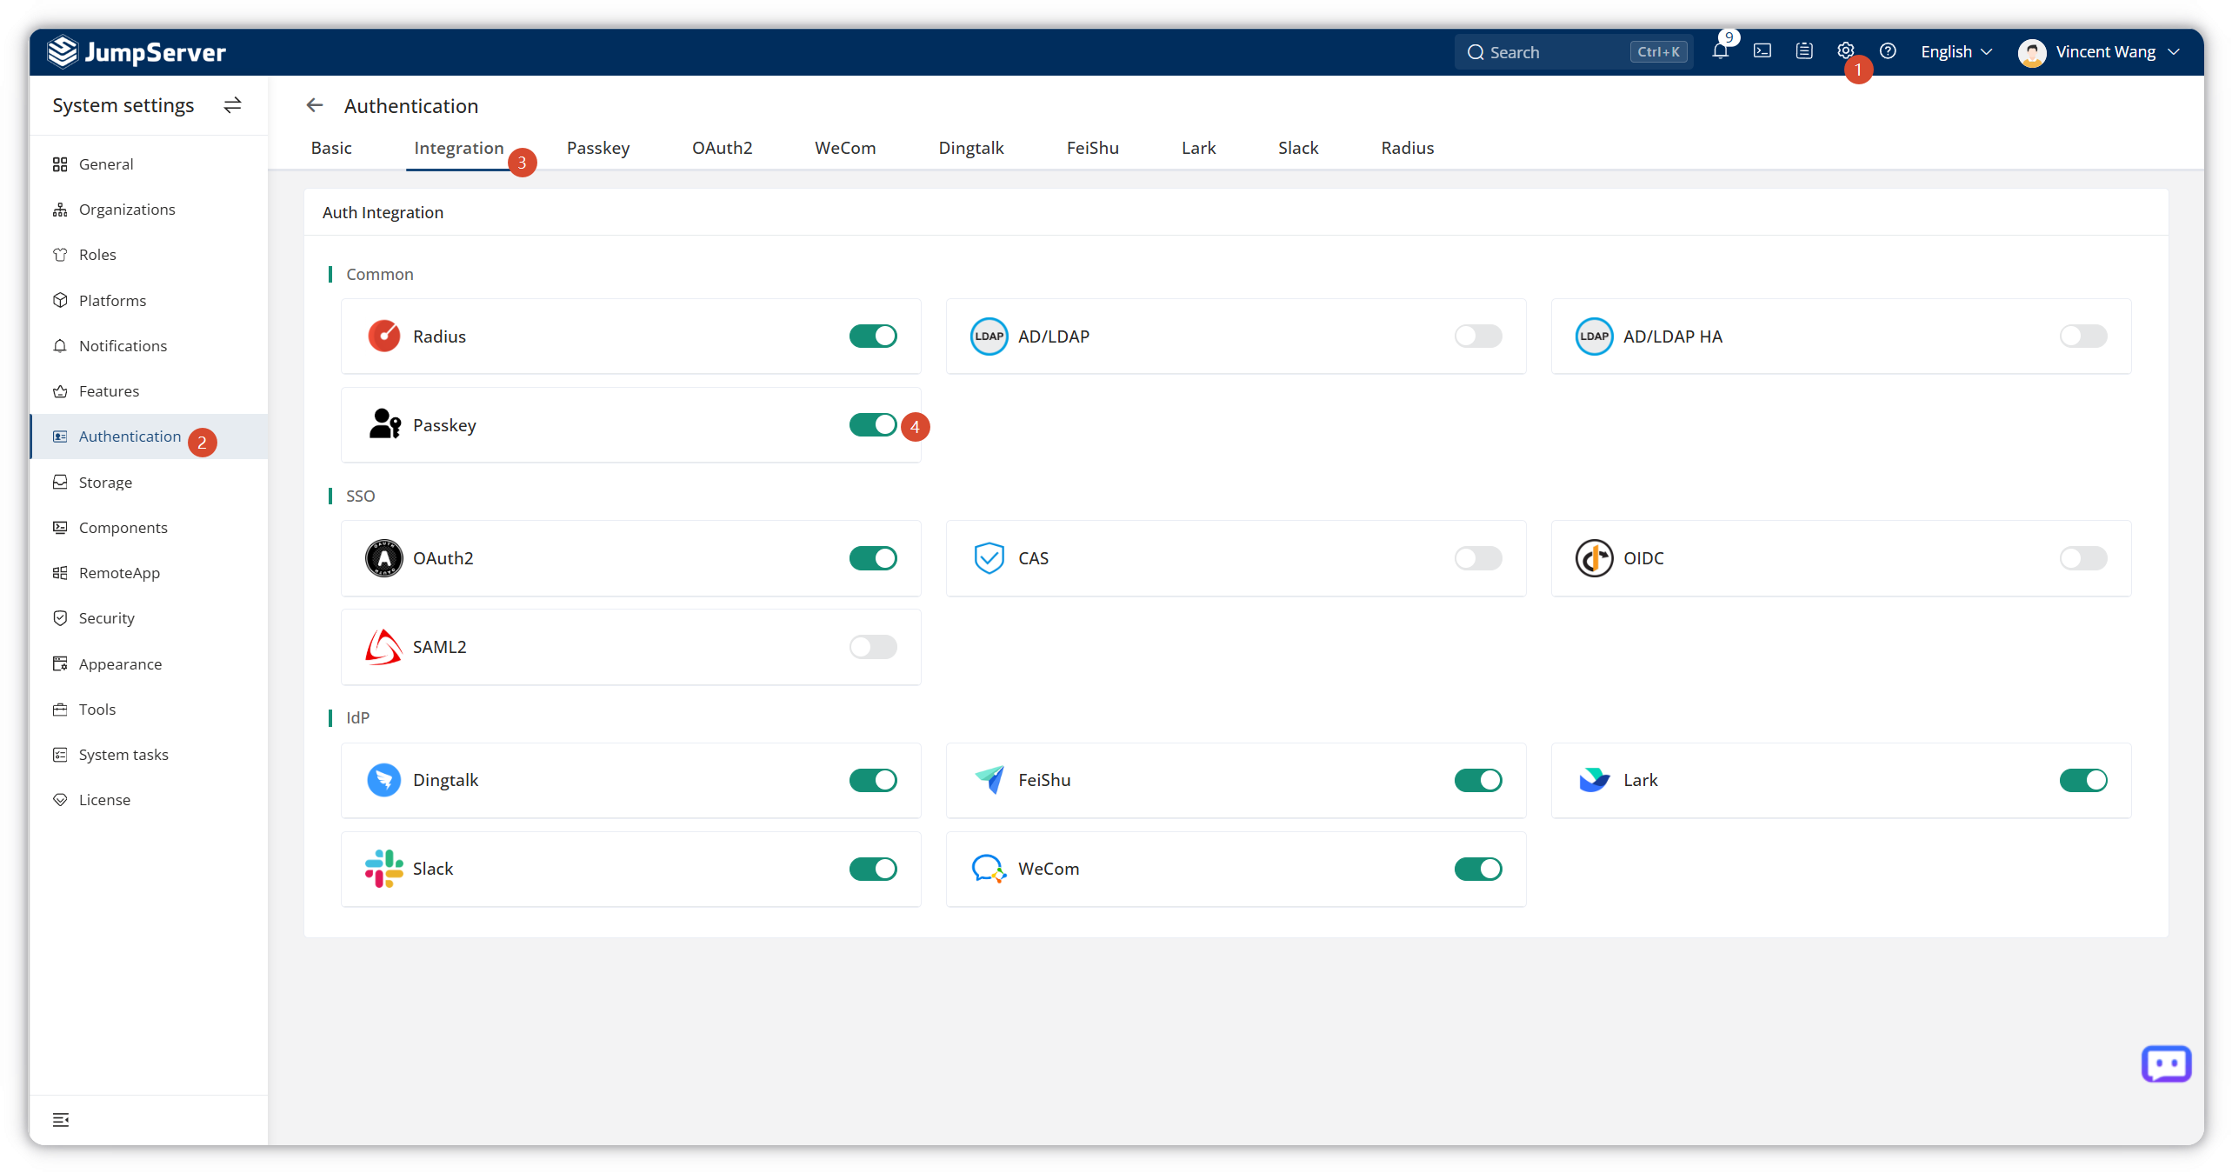This screenshot has height=1173, width=2232.
Task: Click the Dingtalk blue logo icon
Action: [x=383, y=780]
